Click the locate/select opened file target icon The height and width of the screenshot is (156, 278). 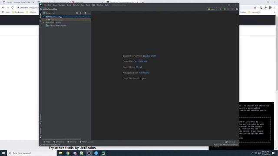point(77,13)
